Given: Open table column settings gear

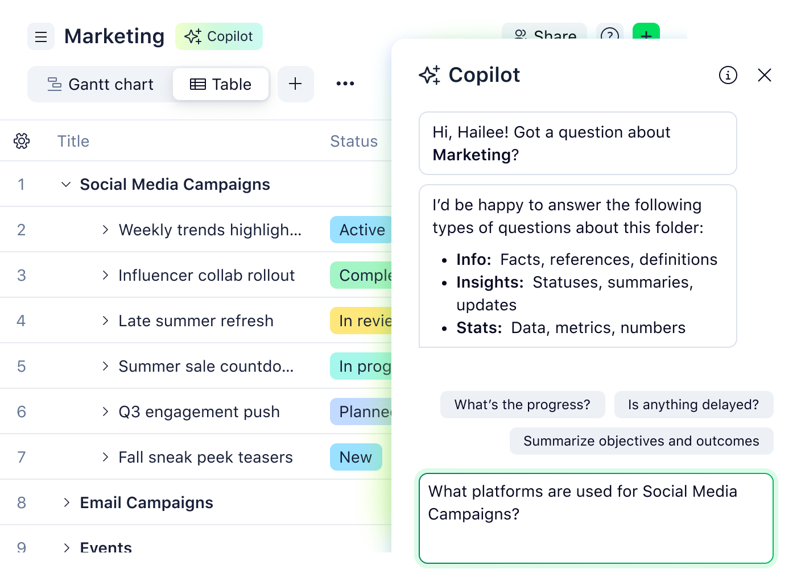Looking at the screenshot, I should click(x=22, y=141).
